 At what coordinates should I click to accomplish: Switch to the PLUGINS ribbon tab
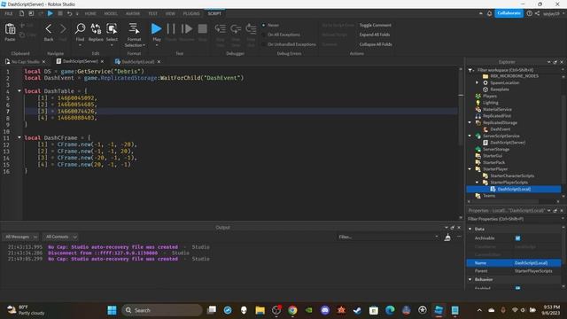click(x=191, y=13)
